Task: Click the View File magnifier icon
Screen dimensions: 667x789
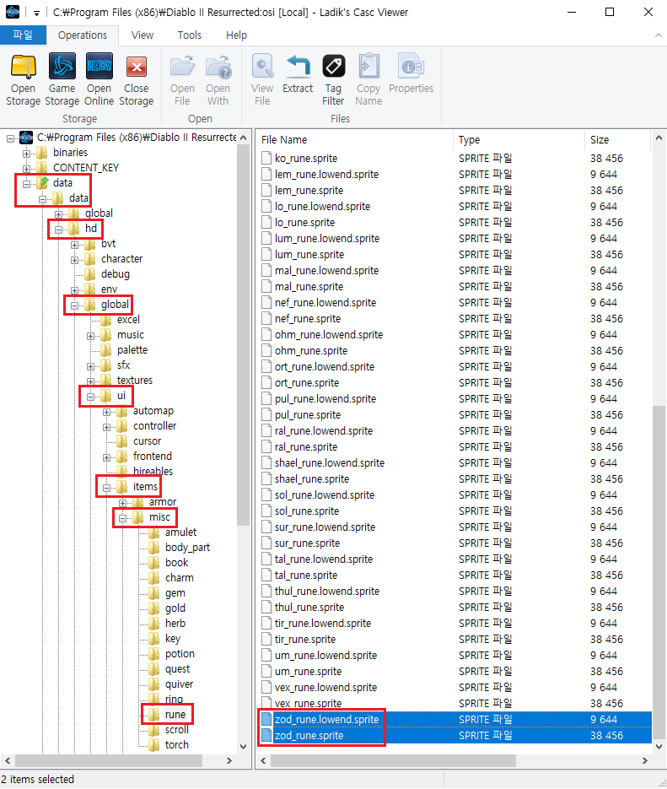Action: [262, 67]
